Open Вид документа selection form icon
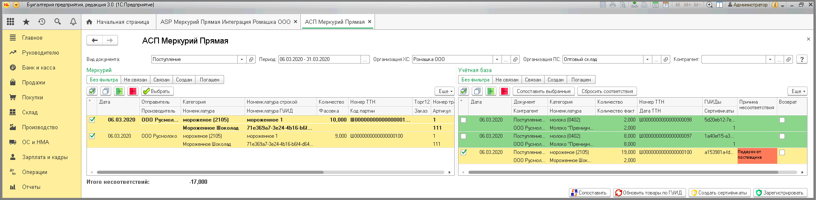Viewport: 816px width, 200px height. pyautogui.click(x=251, y=59)
